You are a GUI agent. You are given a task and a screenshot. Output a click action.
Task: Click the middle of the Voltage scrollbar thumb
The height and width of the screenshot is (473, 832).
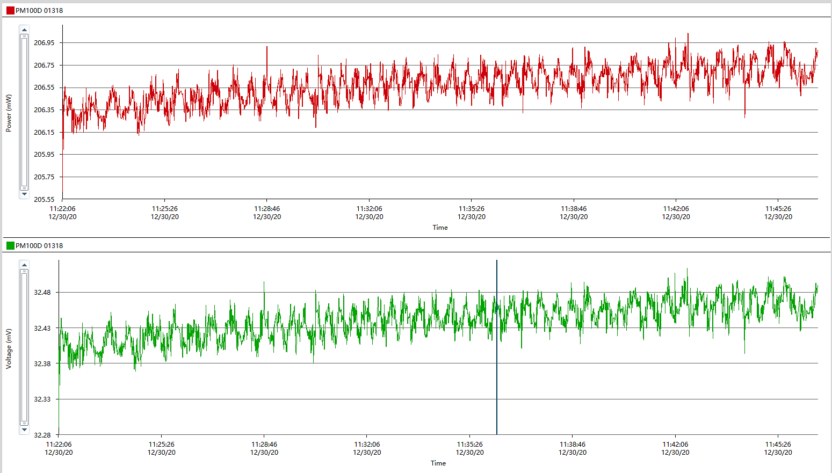pos(24,347)
